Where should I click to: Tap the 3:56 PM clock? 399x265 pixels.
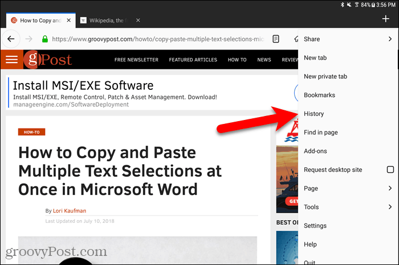click(x=386, y=5)
